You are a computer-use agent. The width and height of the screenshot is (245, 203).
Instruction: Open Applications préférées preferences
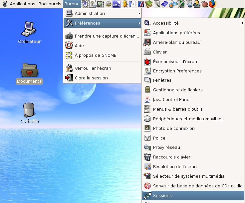(193, 33)
